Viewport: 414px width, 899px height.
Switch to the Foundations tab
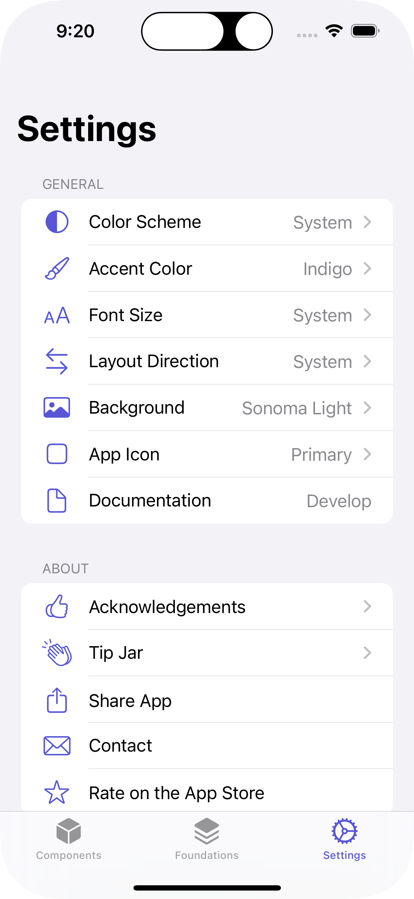point(207,839)
